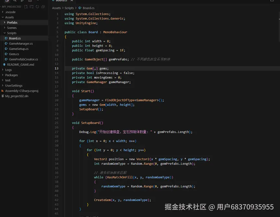Open My_project02.sln solution file
This screenshot has width=280, height=217.
coord(17,96)
